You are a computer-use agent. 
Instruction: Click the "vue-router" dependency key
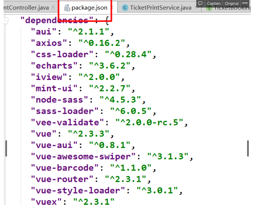click(62, 179)
